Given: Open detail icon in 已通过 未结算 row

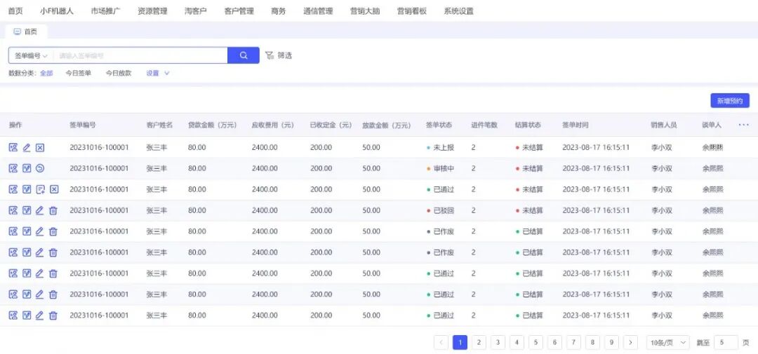Looking at the screenshot, I should tap(13, 189).
